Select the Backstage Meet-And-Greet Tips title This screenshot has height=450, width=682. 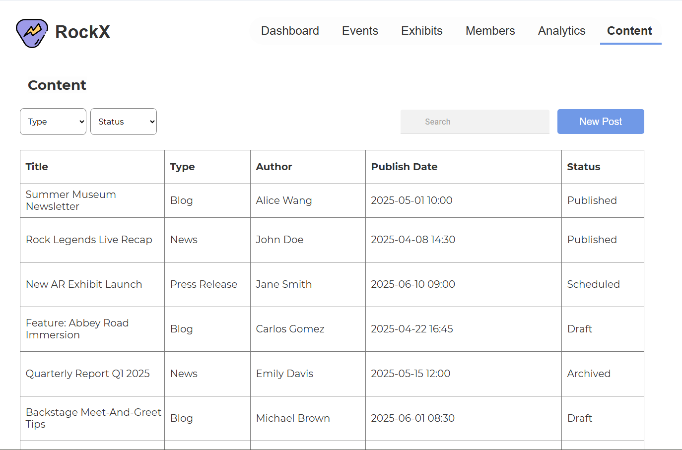pos(93,418)
